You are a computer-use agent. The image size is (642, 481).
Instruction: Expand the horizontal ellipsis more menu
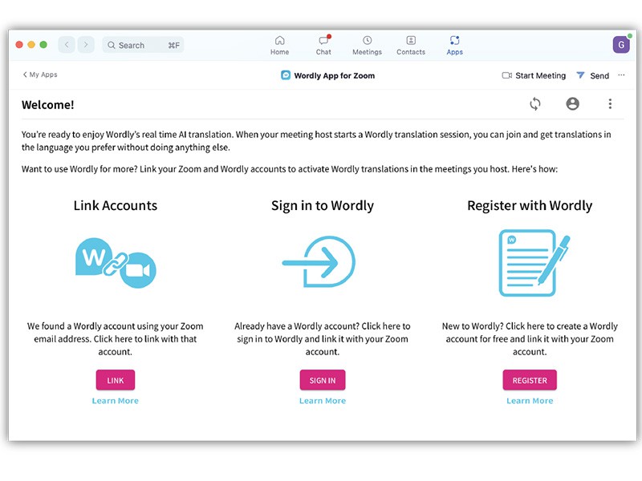(621, 75)
